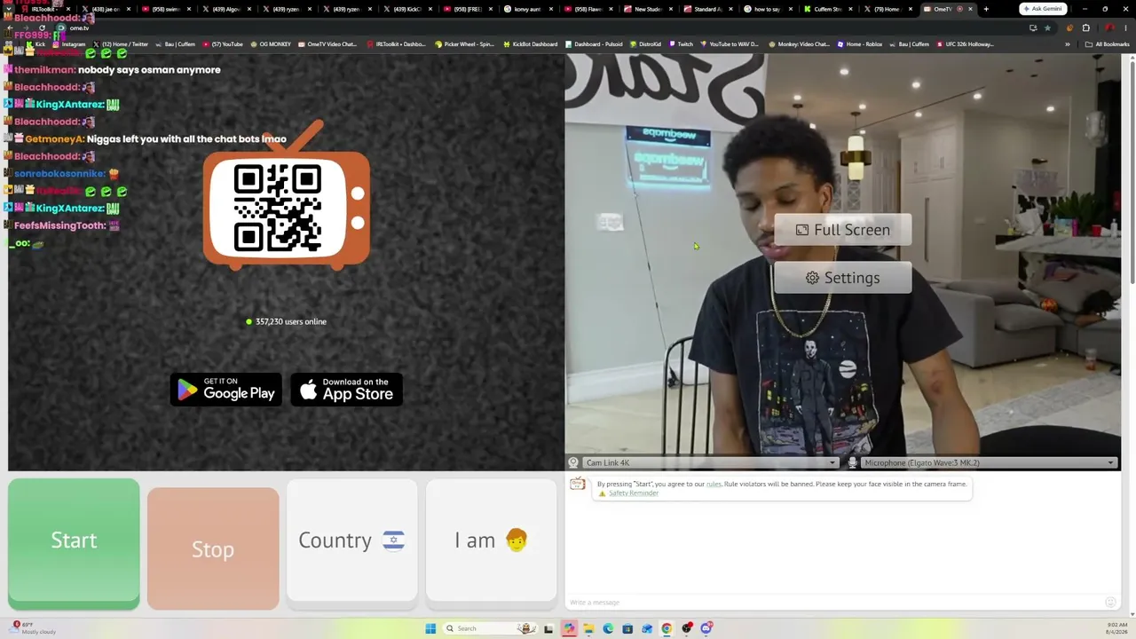Click the Get it on Google Play badge

click(x=225, y=390)
